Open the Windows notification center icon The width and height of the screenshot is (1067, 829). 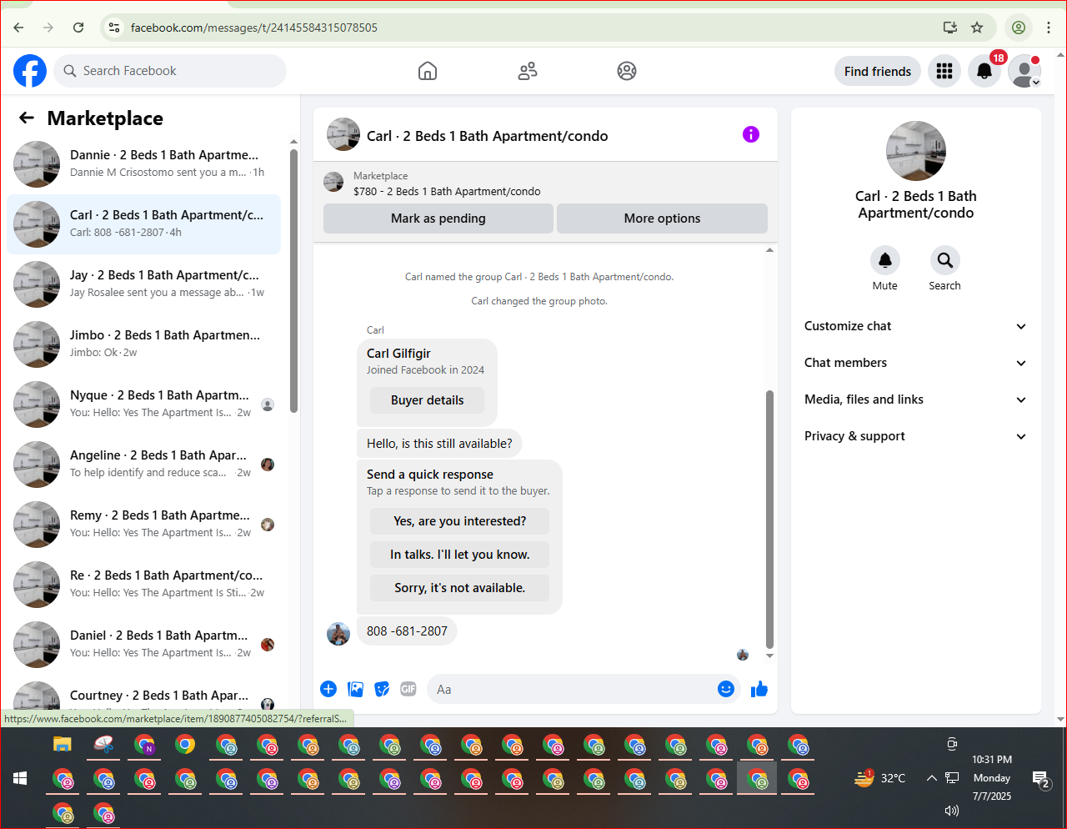[x=1041, y=779]
